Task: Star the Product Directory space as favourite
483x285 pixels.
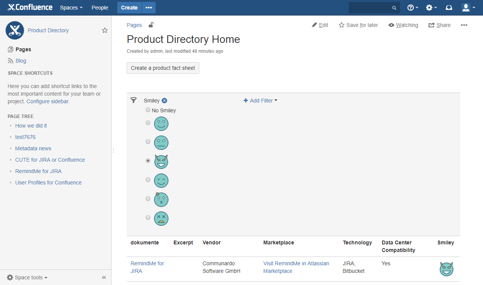Action: coord(105,30)
